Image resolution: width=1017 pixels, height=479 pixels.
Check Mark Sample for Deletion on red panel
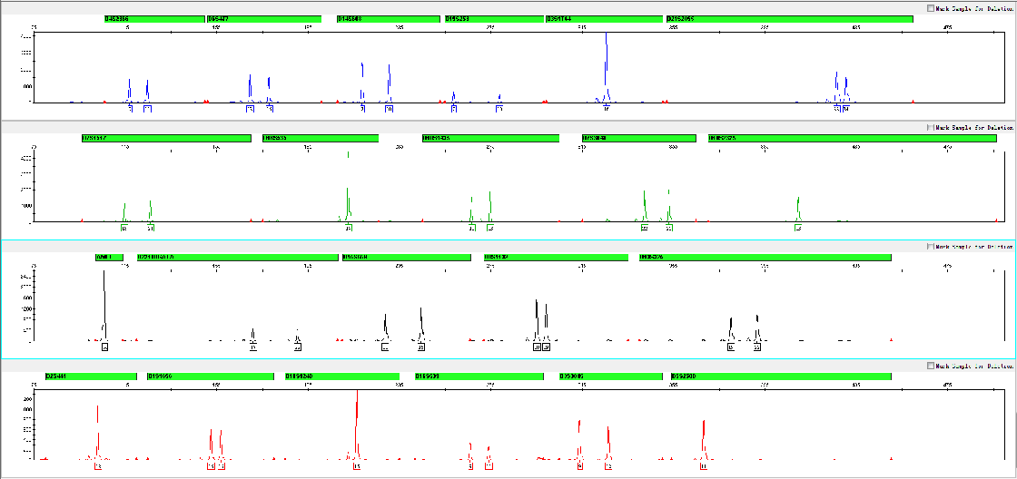click(x=932, y=366)
